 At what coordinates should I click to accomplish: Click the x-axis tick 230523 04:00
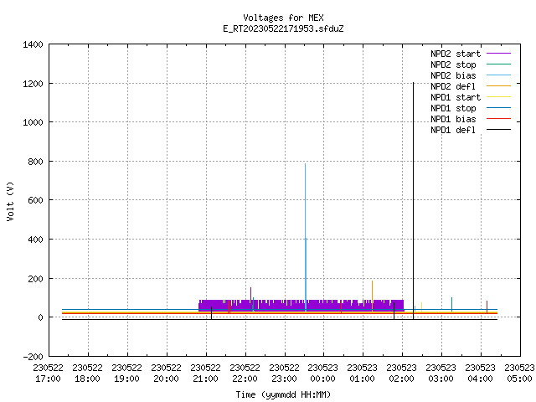tap(480, 374)
